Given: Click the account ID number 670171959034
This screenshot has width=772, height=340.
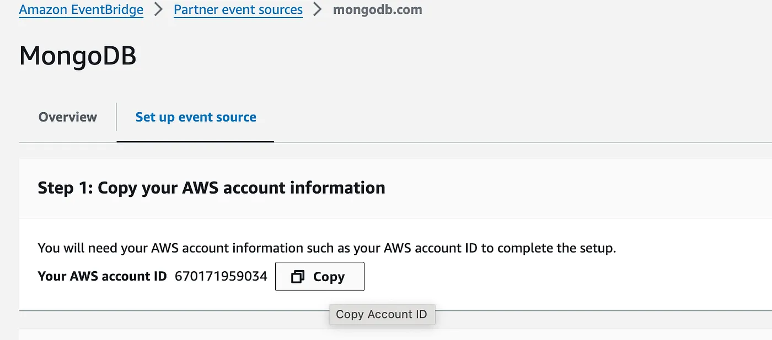Looking at the screenshot, I should pos(221,276).
